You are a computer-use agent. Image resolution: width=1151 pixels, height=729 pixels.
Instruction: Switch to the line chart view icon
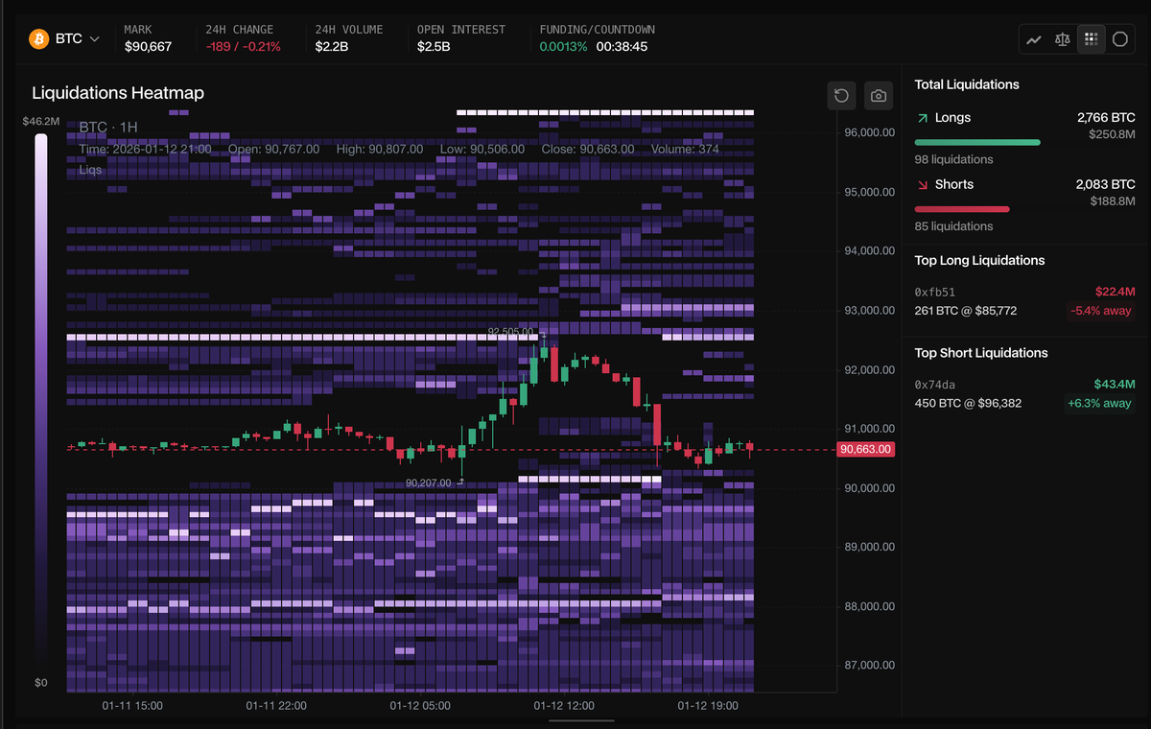click(1034, 39)
